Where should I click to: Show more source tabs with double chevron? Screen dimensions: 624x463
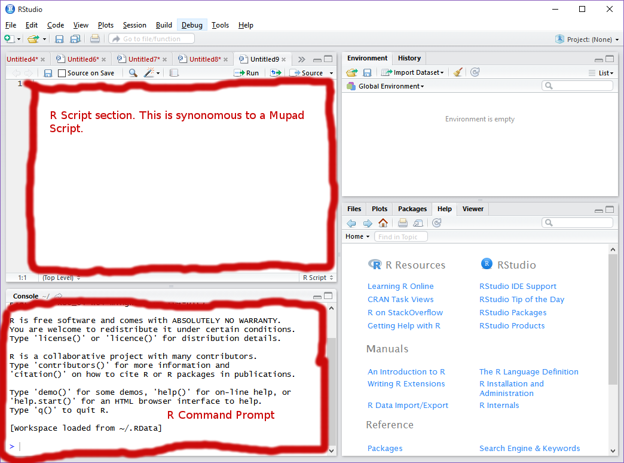pos(302,59)
